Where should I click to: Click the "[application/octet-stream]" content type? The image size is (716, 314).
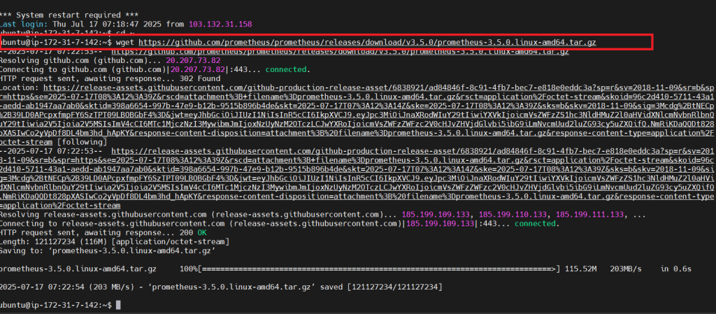[171, 241]
